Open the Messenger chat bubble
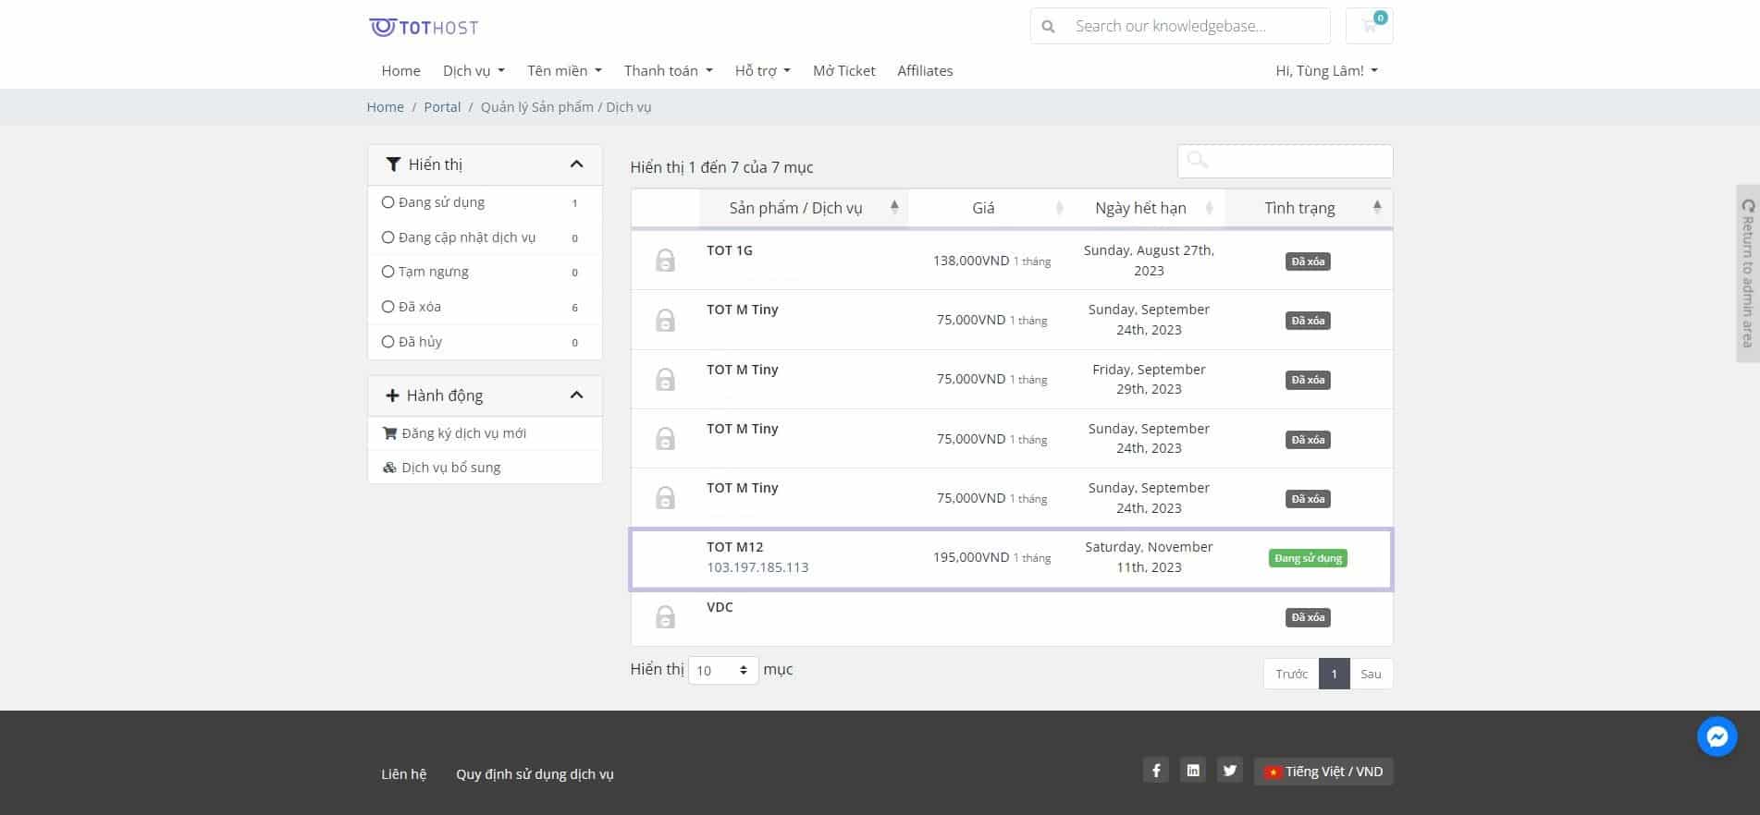Screen dimensions: 1760x815 click(1717, 736)
